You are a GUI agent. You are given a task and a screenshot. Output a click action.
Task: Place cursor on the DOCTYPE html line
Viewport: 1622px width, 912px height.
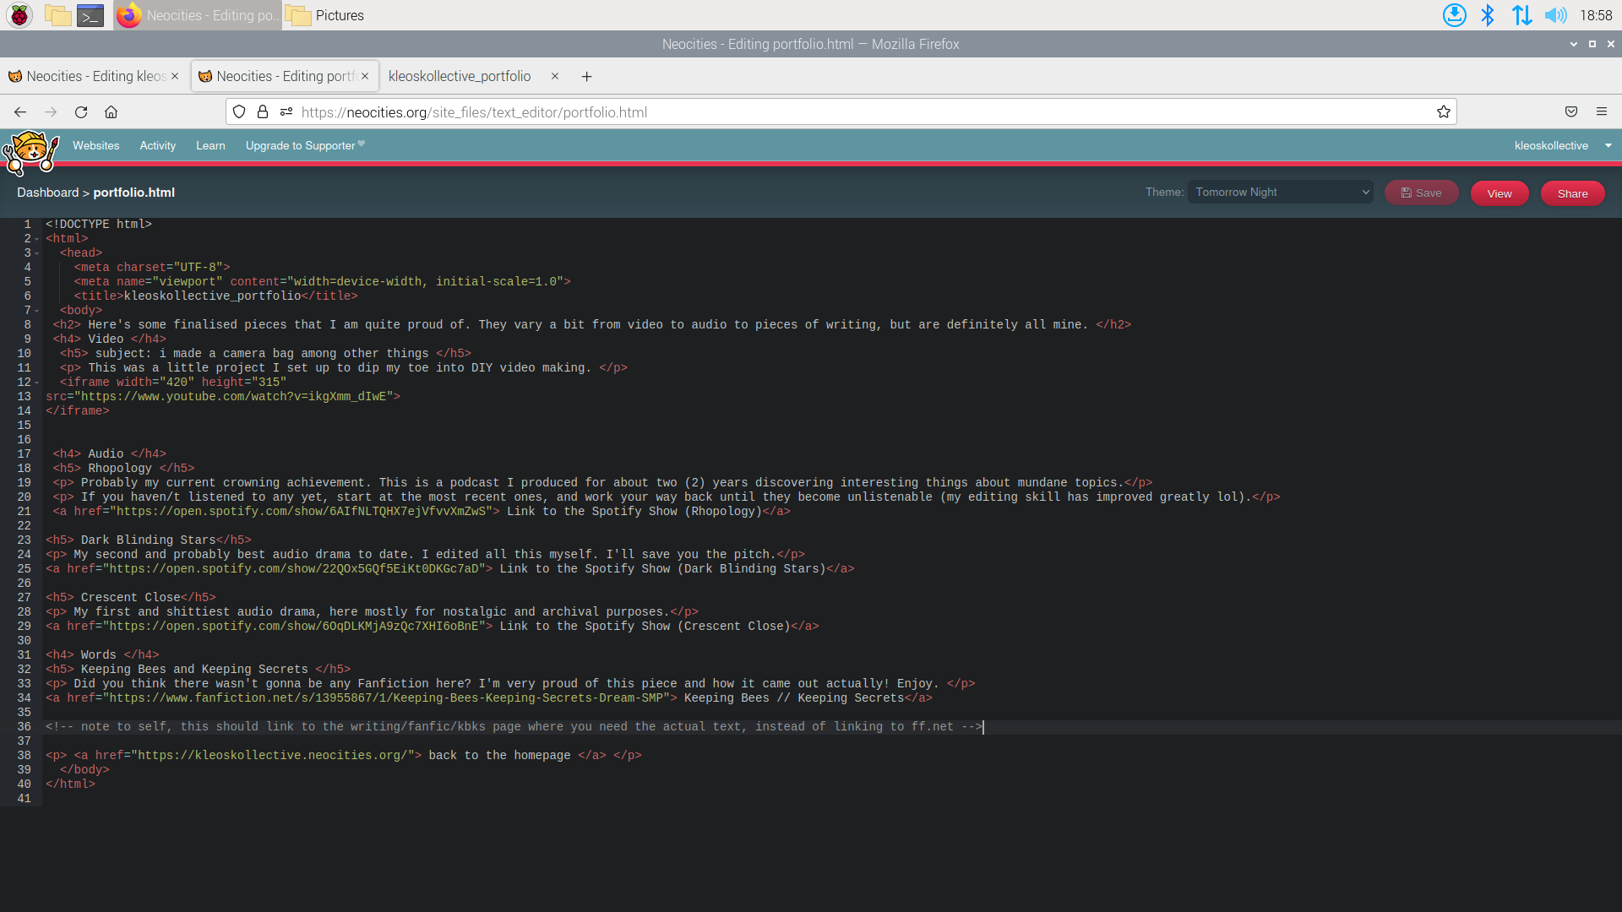[99, 224]
